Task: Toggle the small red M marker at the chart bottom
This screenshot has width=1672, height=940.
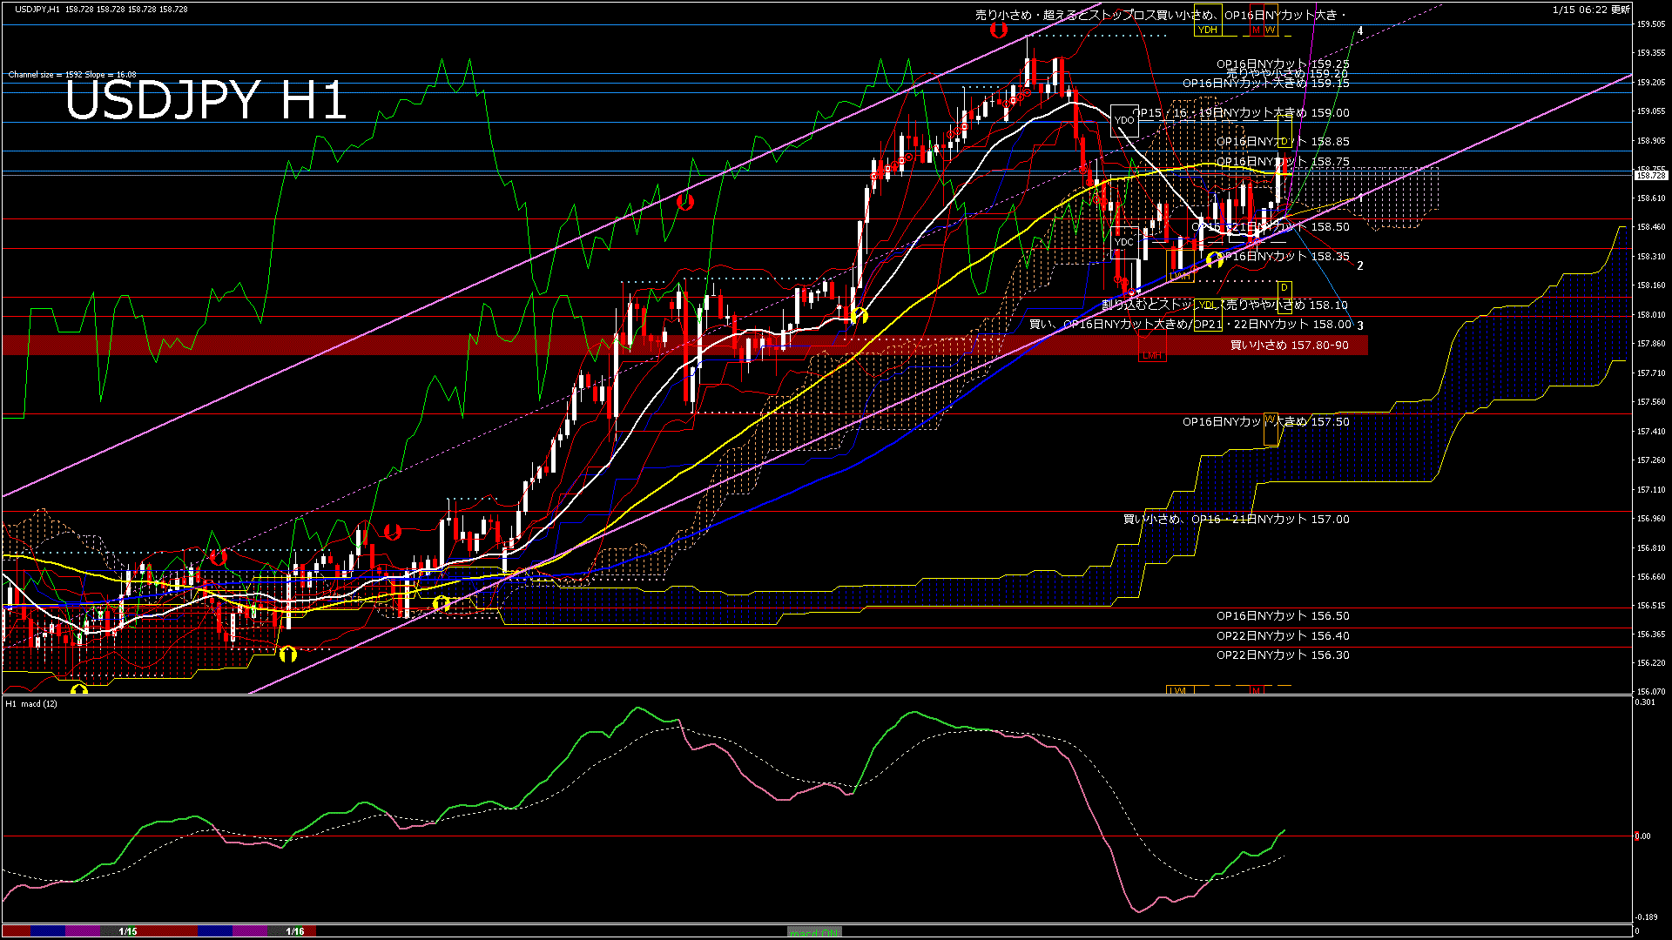Action: point(1257,690)
